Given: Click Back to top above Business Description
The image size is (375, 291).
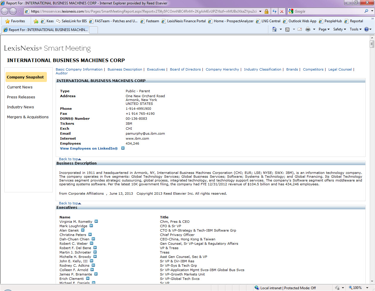Looking at the screenshot, I should coord(70,159).
